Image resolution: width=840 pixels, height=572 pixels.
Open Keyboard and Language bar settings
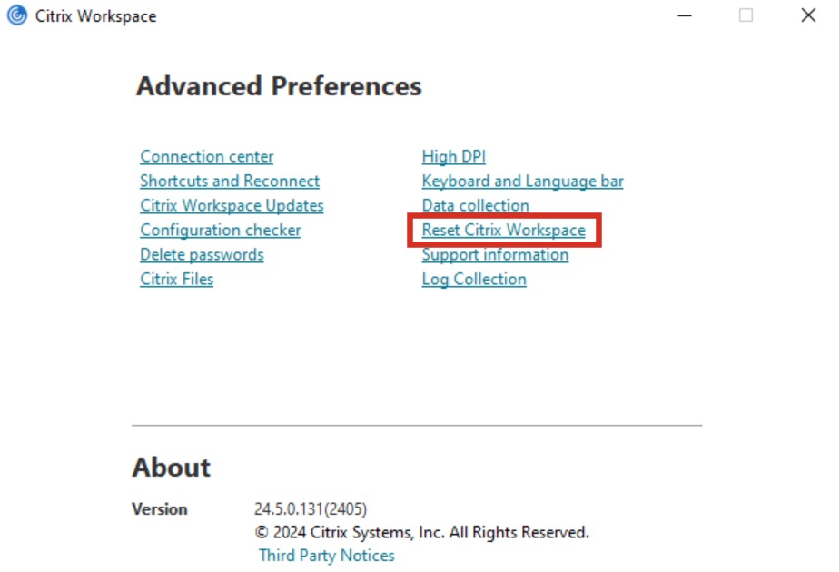point(522,181)
